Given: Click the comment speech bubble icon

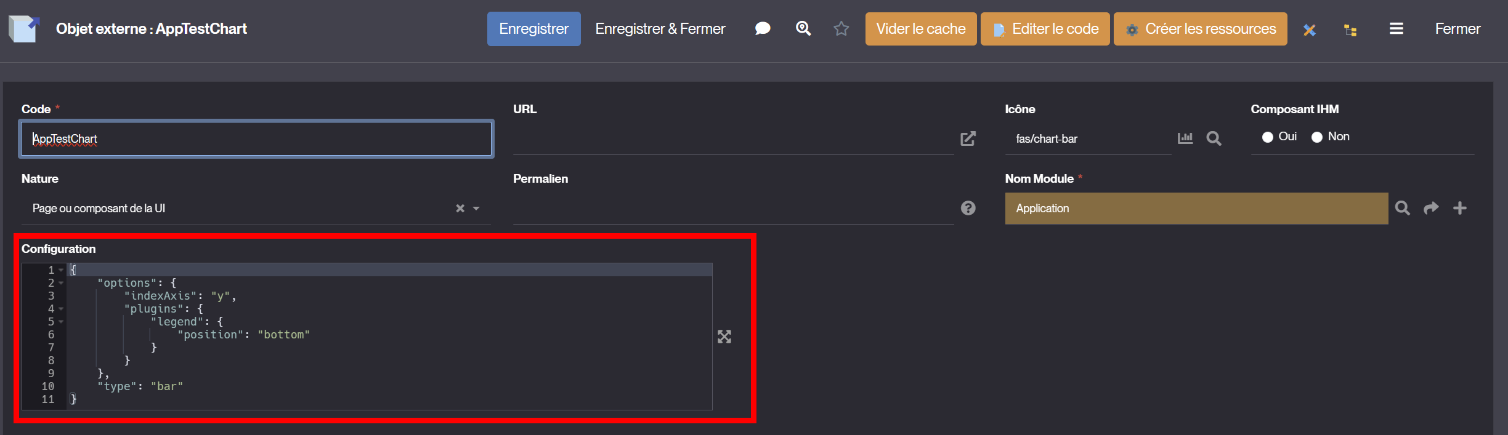Looking at the screenshot, I should point(763,29).
